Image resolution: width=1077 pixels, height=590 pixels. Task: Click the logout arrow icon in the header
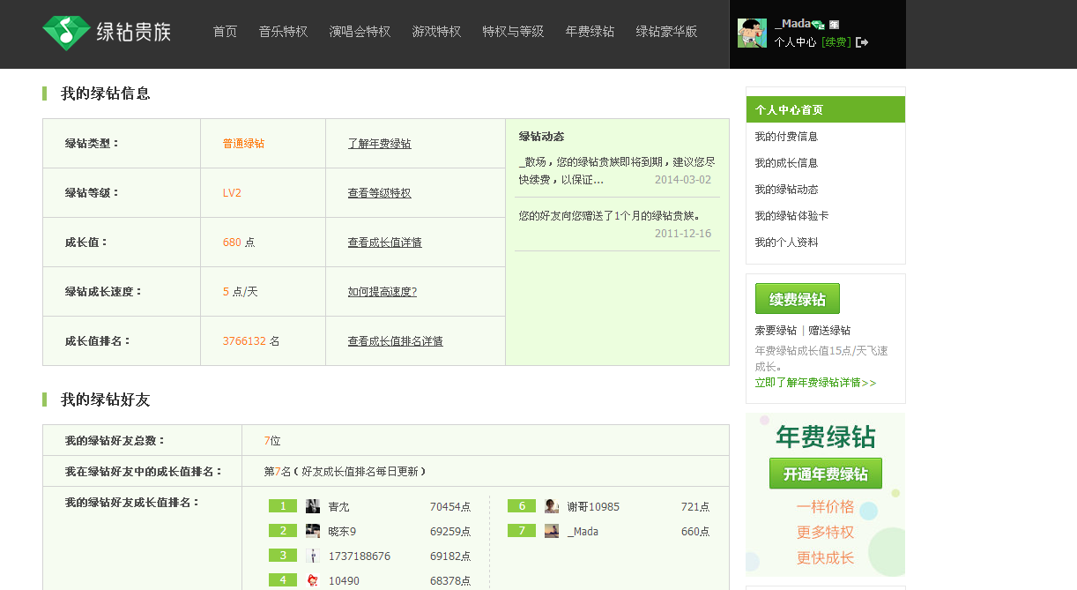click(x=862, y=41)
